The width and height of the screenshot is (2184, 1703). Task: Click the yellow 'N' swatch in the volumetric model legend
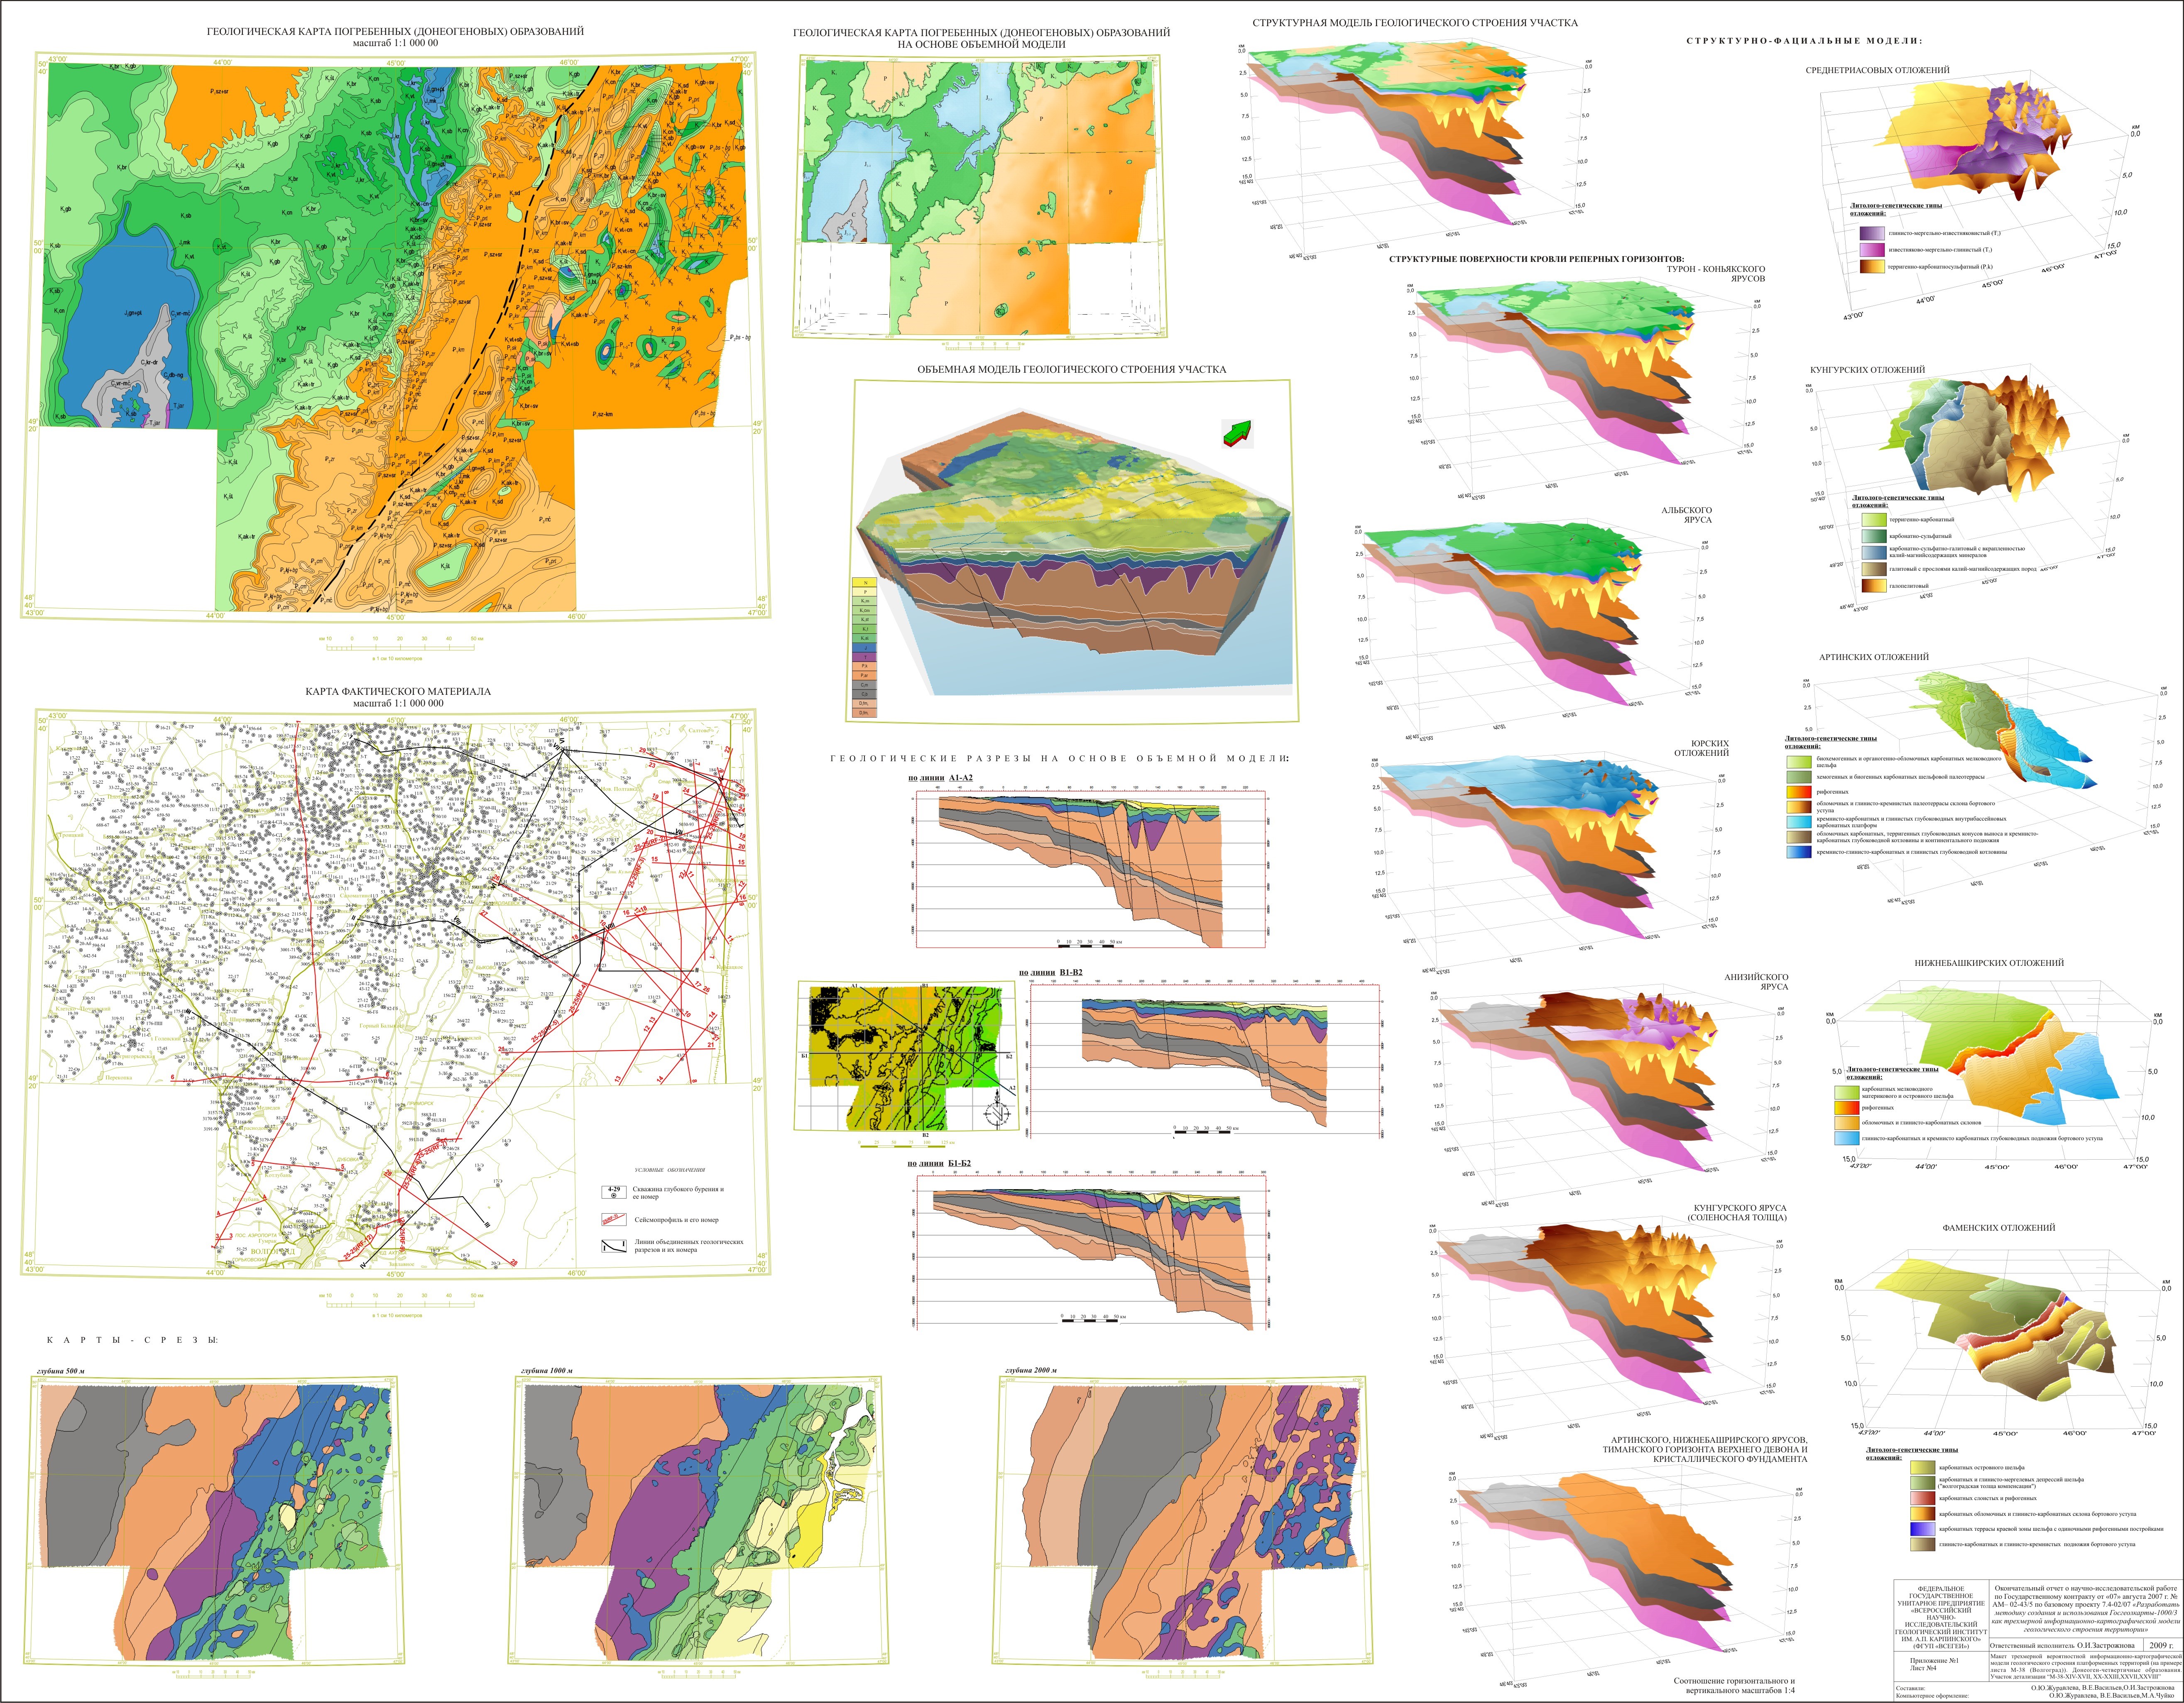[x=864, y=583]
